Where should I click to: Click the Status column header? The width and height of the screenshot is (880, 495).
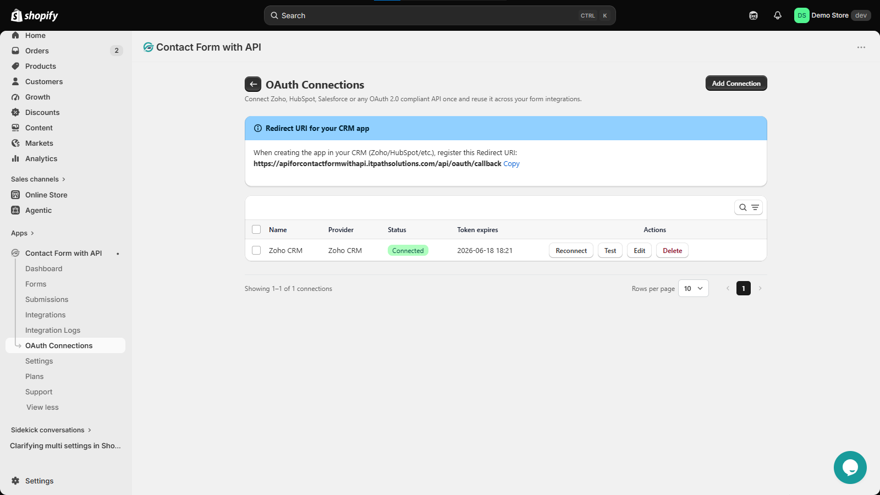coord(397,230)
